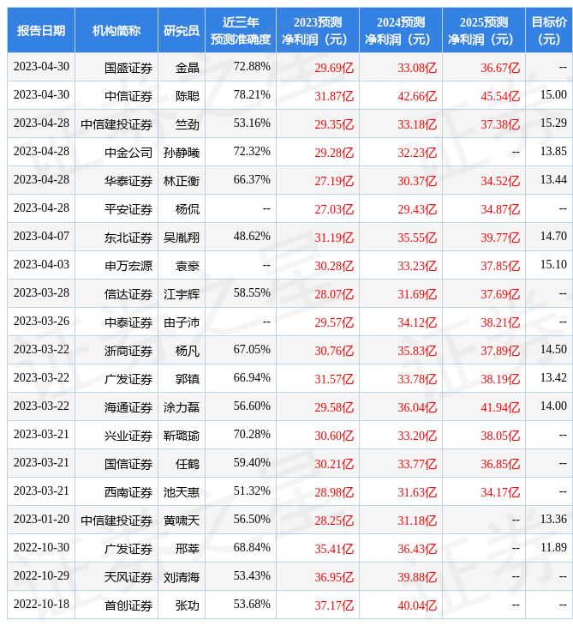Click 2024 profit 40.04亿

pyautogui.click(x=417, y=606)
